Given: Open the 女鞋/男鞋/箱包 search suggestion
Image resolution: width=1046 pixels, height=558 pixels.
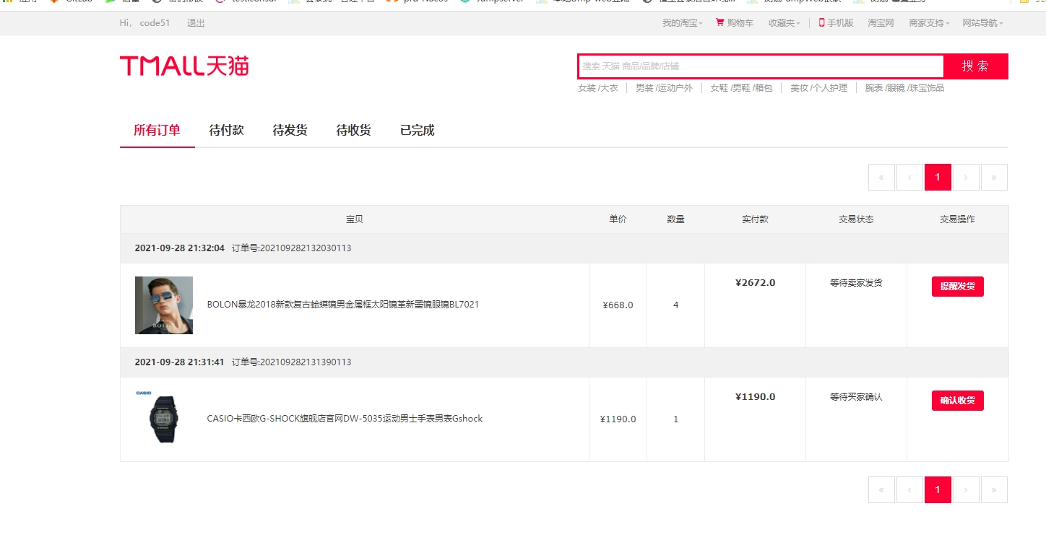Looking at the screenshot, I should [x=741, y=88].
